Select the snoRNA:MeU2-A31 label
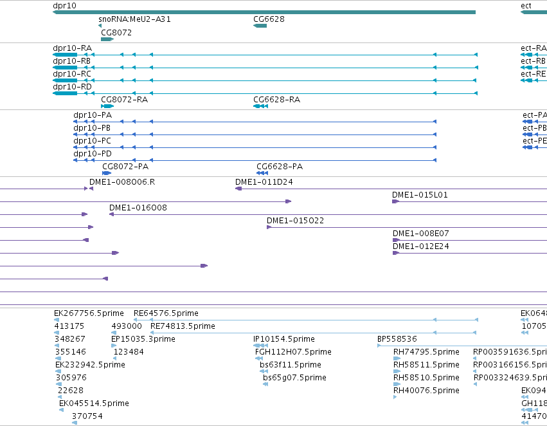This screenshot has width=547, height=426. pyautogui.click(x=134, y=19)
